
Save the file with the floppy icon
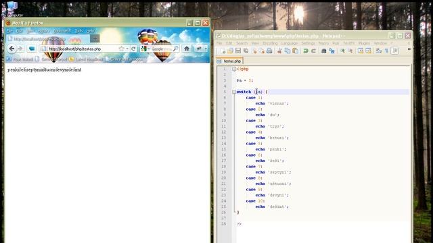coord(238,51)
